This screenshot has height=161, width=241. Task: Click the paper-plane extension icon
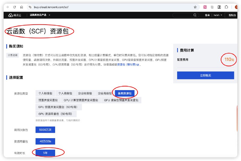coord(219,7)
